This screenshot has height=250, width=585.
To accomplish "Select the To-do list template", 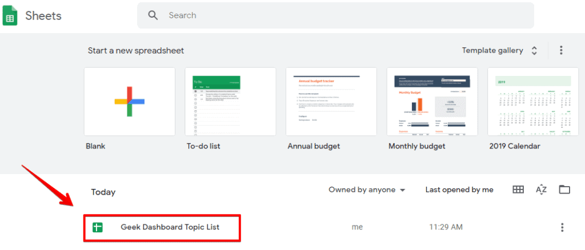I will tap(230, 102).
